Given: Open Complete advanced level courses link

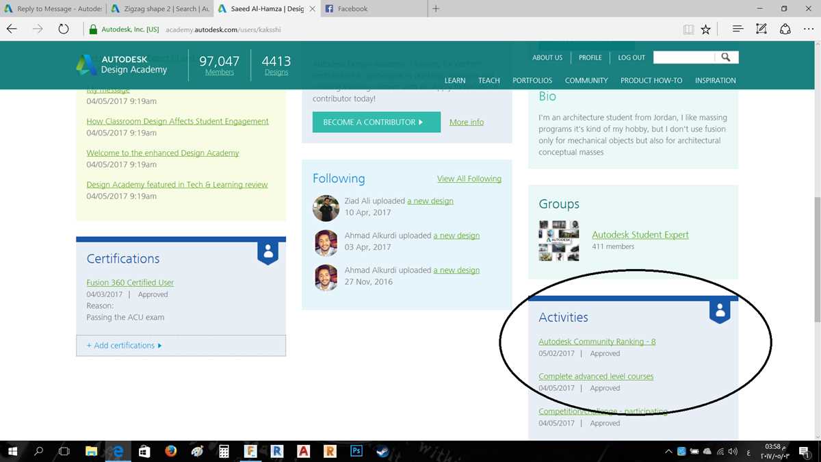Looking at the screenshot, I should click(596, 376).
